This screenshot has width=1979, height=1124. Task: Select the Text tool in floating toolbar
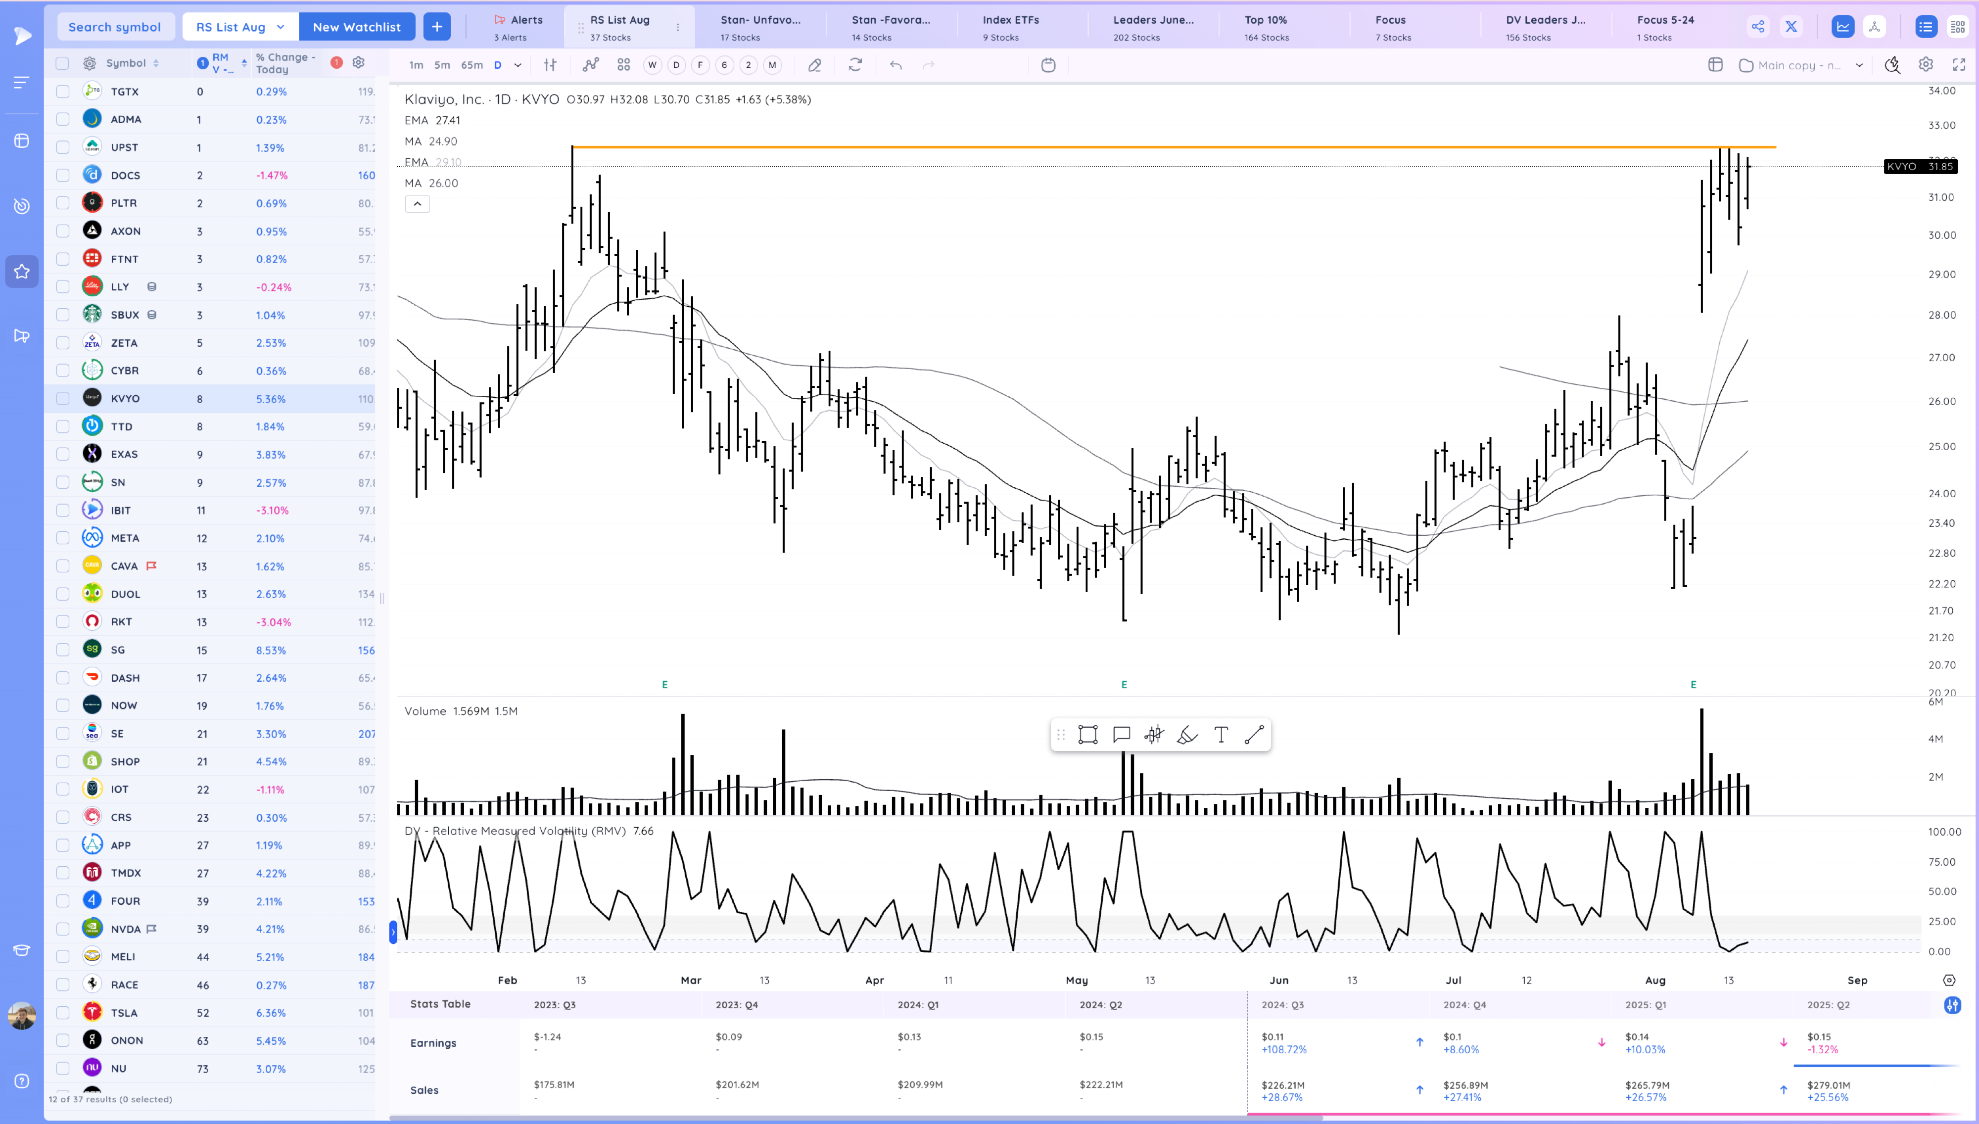click(x=1221, y=734)
